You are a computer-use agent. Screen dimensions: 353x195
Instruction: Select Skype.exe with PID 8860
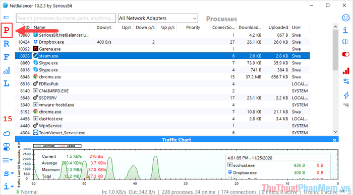pyautogui.click(x=162, y=63)
